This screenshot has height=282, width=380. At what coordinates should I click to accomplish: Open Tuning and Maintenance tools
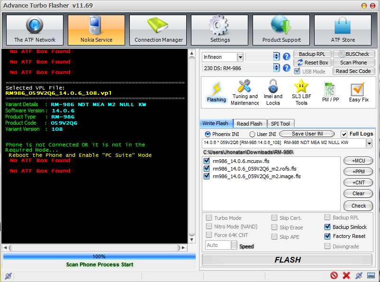point(244,92)
